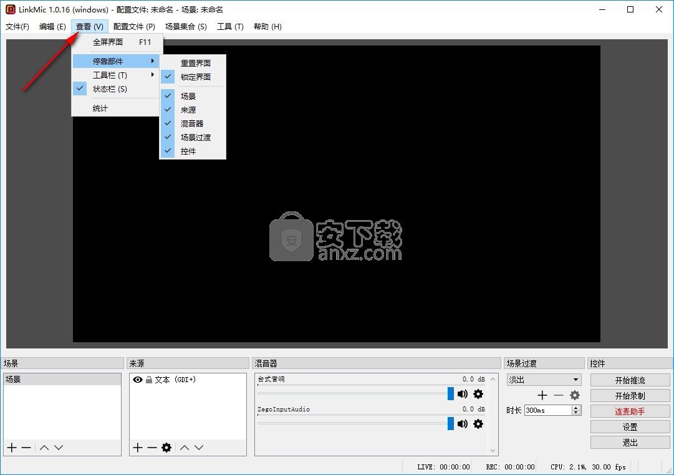Click 开始录制 button

pos(630,396)
